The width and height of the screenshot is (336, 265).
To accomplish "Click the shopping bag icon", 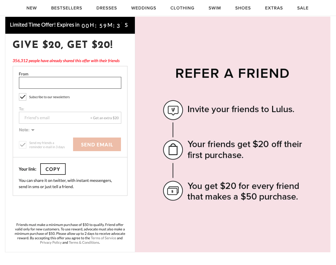I will tap(173, 150).
